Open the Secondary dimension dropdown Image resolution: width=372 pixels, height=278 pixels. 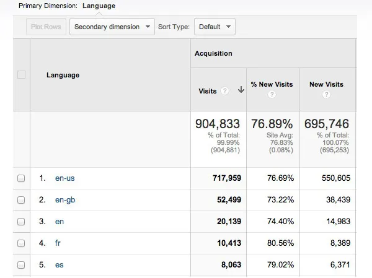112,27
